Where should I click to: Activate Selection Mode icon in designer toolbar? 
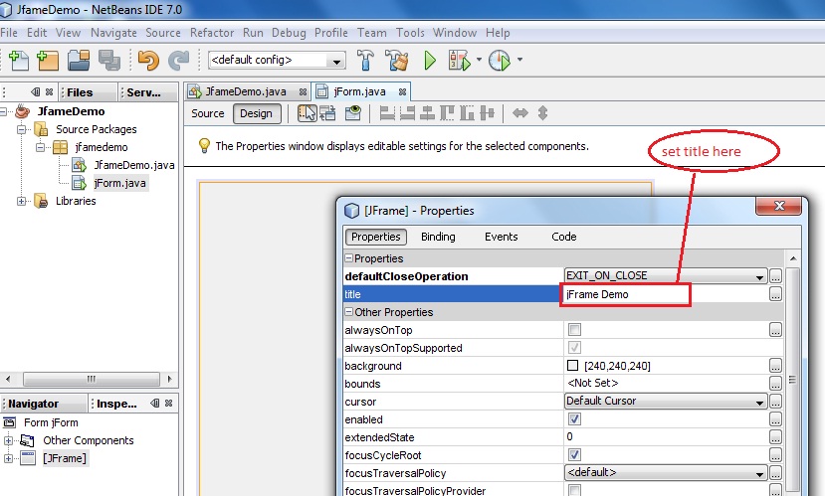pos(307,113)
